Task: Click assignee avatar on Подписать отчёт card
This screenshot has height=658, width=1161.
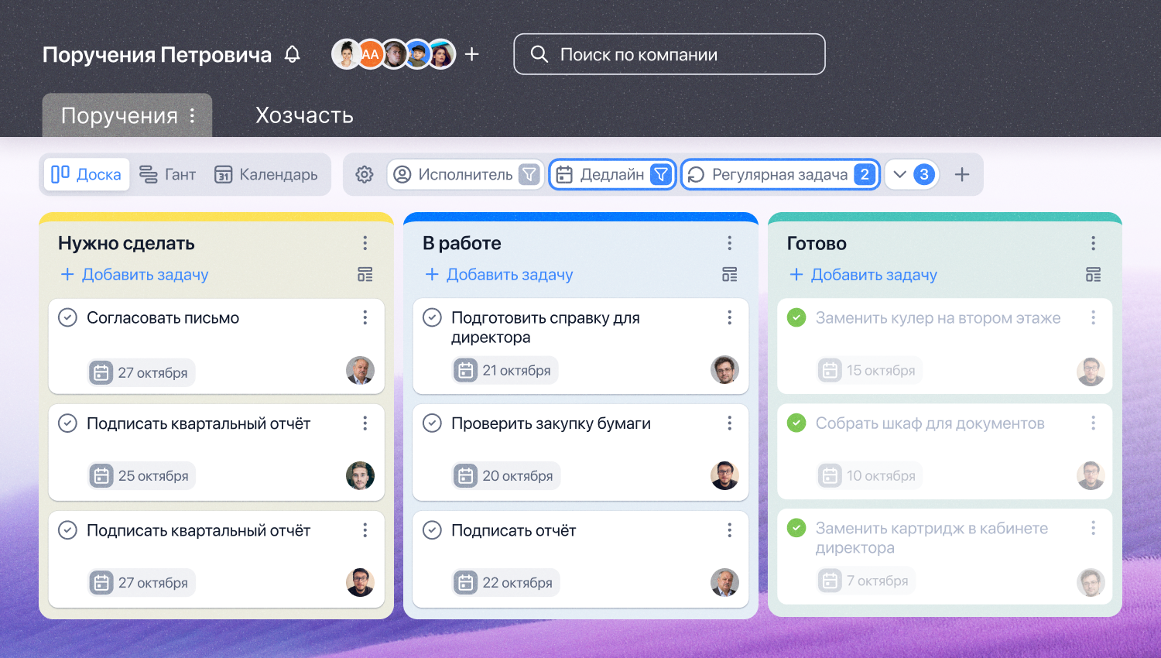Action: click(724, 582)
